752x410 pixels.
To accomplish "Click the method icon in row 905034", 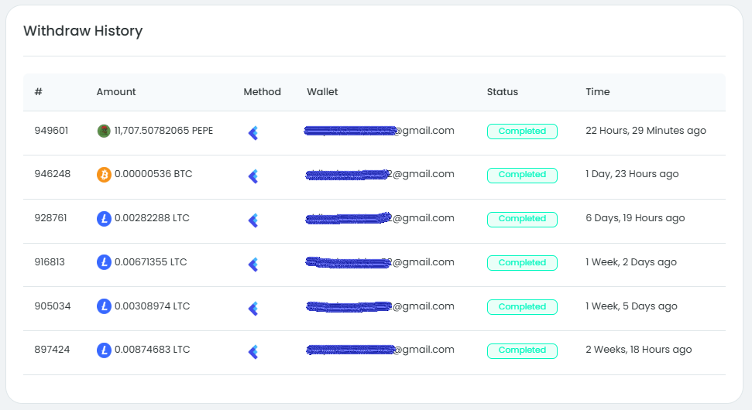I will click(253, 309).
